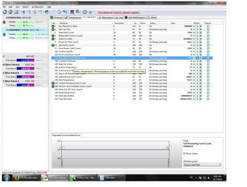The image size is (247, 187).
Task: Toggle Enable checkbox for Total LBA Read
Action: [208, 99]
